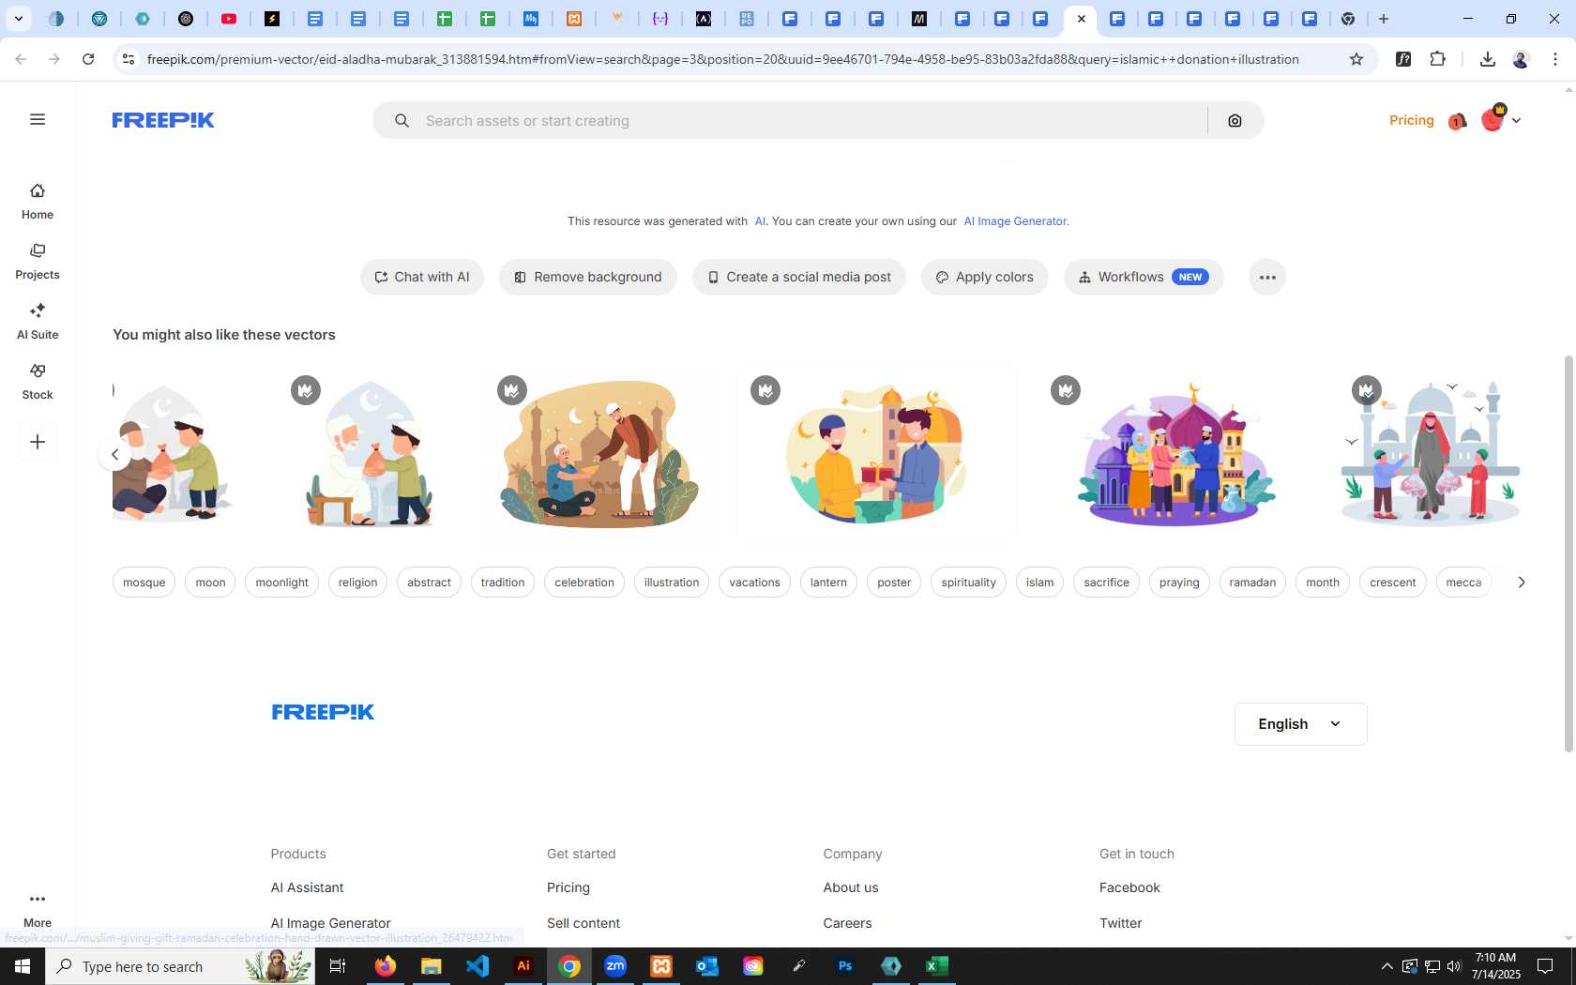Click the search by image camera icon

point(1235,120)
